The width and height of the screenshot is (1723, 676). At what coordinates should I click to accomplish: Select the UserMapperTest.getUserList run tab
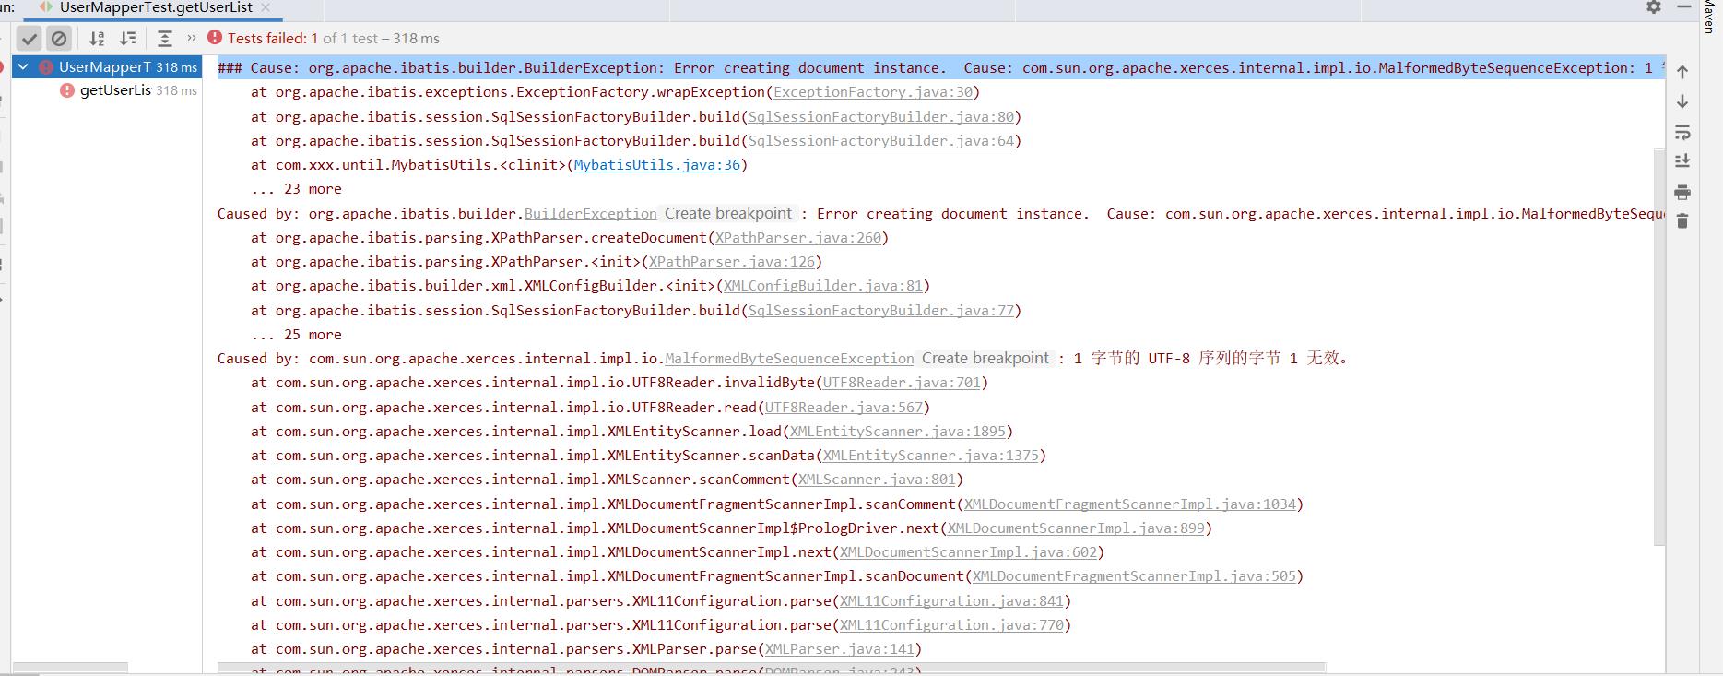click(155, 7)
